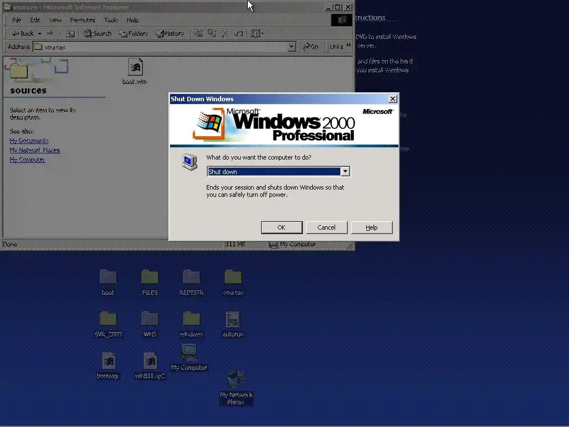This screenshot has height=427, width=569.
Task: Click the Delete (X) toolbar icon
Action: 225,34
